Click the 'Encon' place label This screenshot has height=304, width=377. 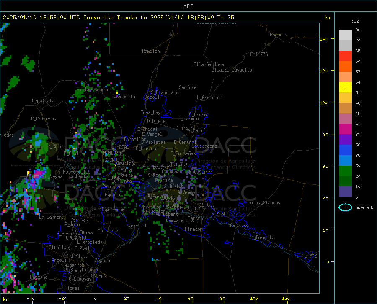pyautogui.click(x=276, y=35)
